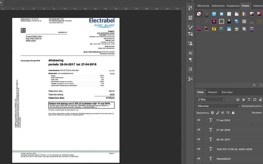The image size is (263, 164).
Task: Open the Tool presets scissors icon
Action: coord(190,79)
